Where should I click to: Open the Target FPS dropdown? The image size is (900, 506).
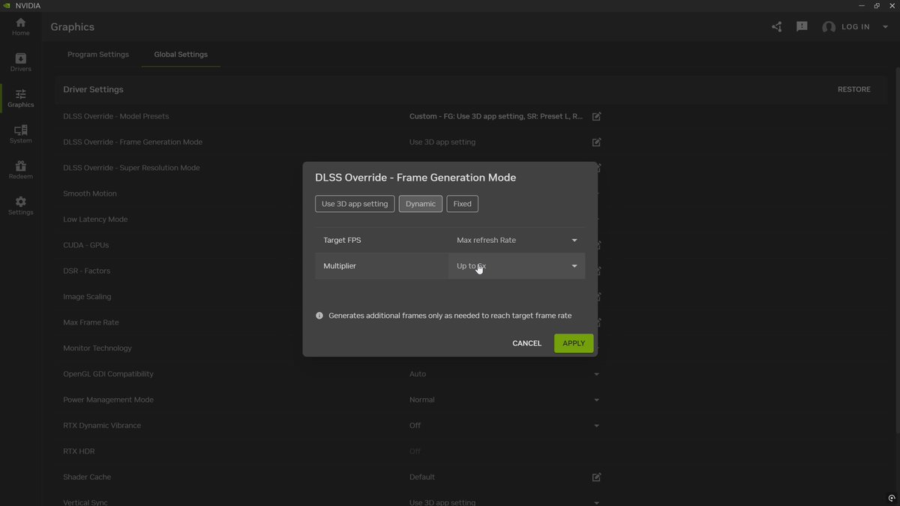coord(517,240)
